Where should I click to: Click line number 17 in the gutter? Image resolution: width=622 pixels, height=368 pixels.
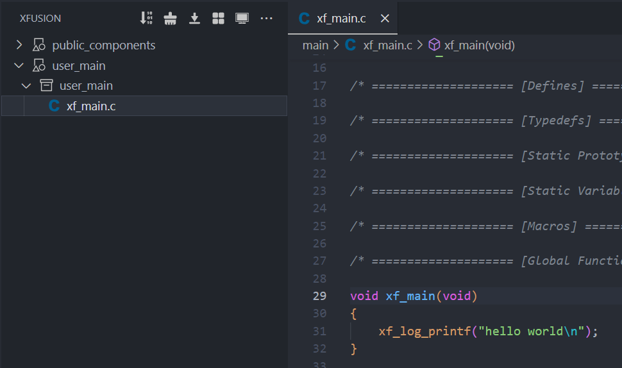[320, 86]
